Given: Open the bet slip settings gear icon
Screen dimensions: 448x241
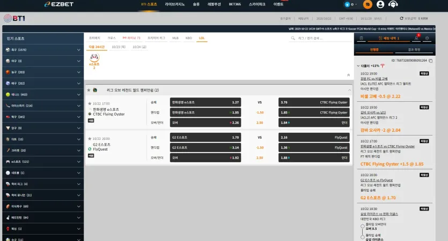Looking at the screenshot, I should coord(427,38).
